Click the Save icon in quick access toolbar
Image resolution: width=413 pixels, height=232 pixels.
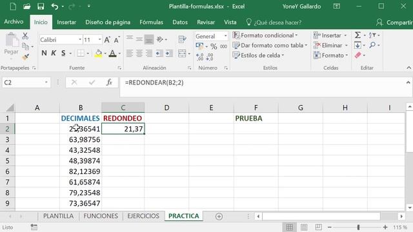[41, 6]
